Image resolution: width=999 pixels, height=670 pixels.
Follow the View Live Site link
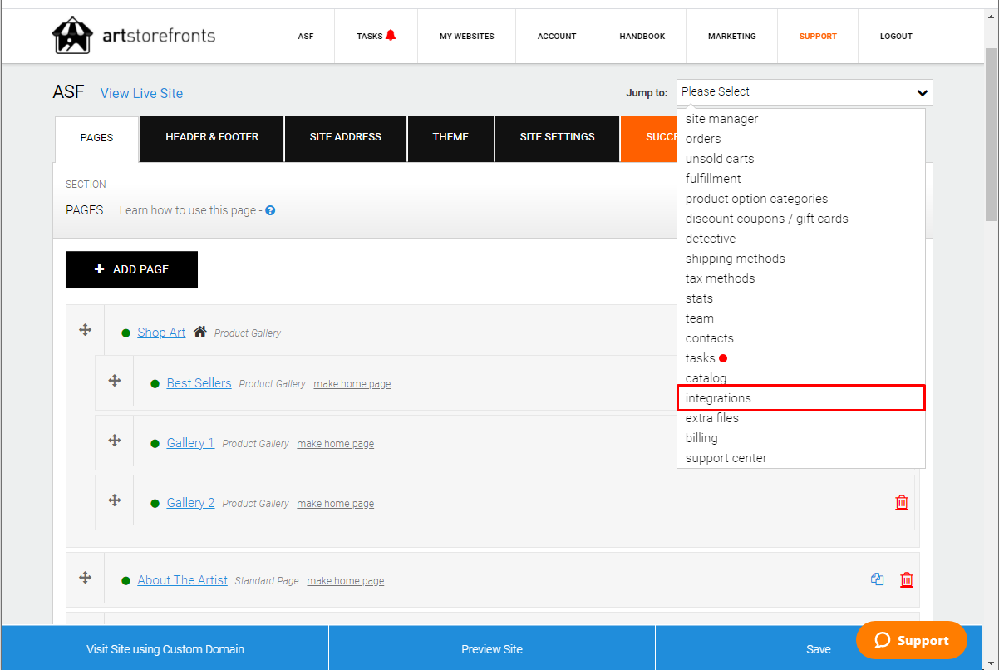(x=141, y=93)
